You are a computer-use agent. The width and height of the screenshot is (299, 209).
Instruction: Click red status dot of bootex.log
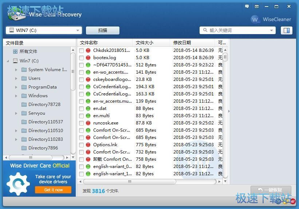pyautogui.click(x=88, y=58)
